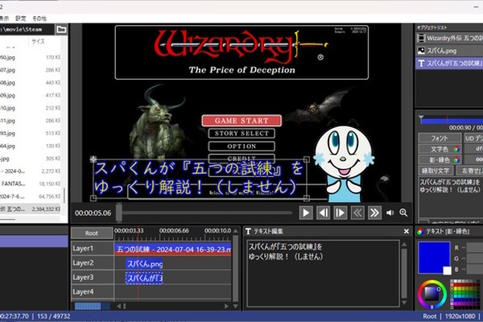Click the サイズ column header
The width and height of the screenshot is (483, 322).
(x=38, y=42)
